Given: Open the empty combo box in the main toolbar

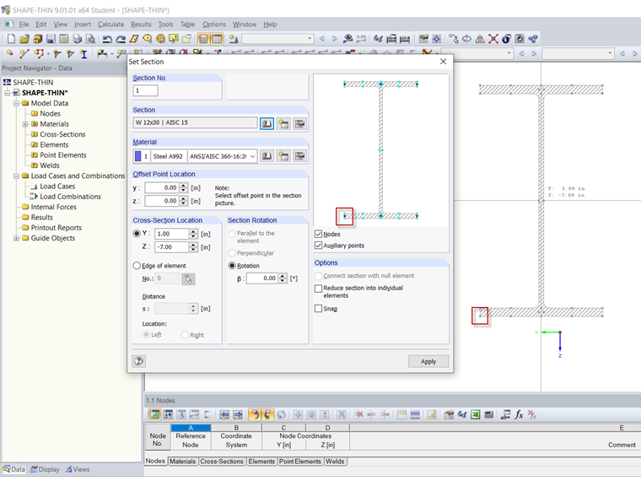Looking at the screenshot, I should [277, 39].
